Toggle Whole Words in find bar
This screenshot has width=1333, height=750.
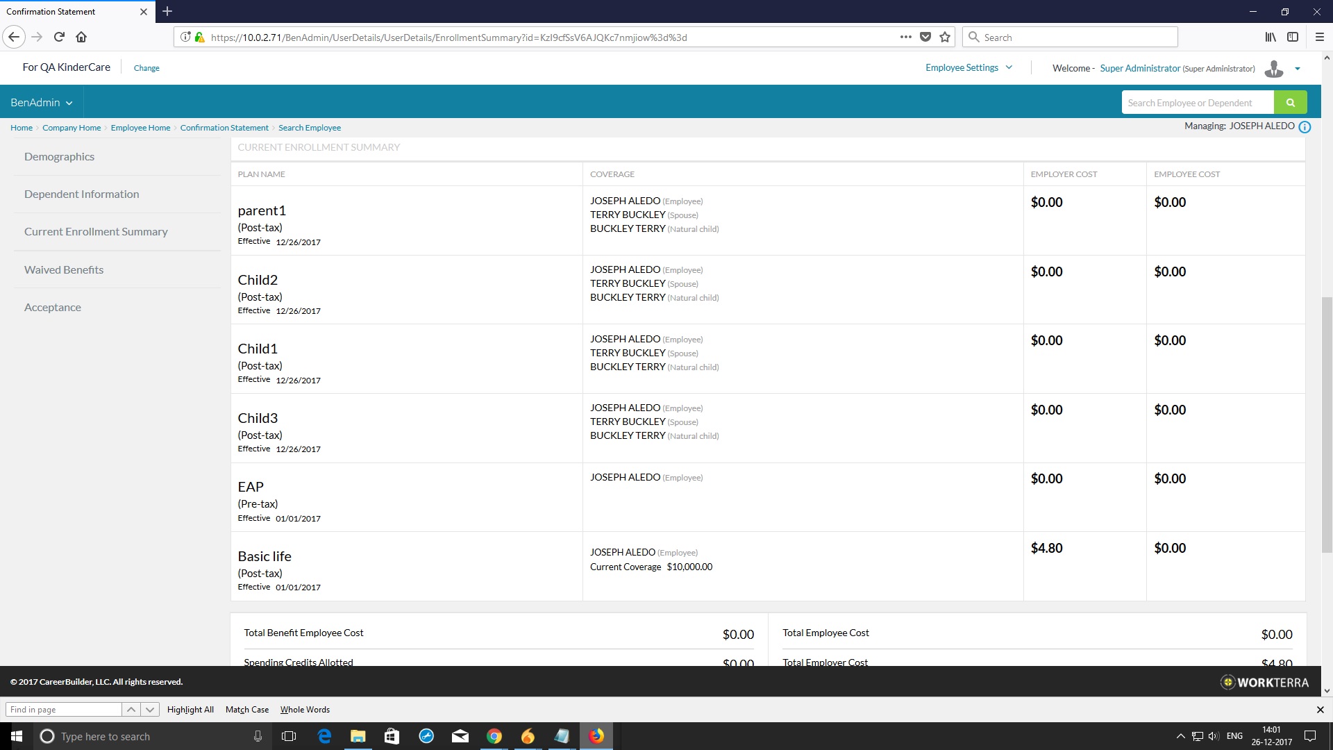coord(305,710)
